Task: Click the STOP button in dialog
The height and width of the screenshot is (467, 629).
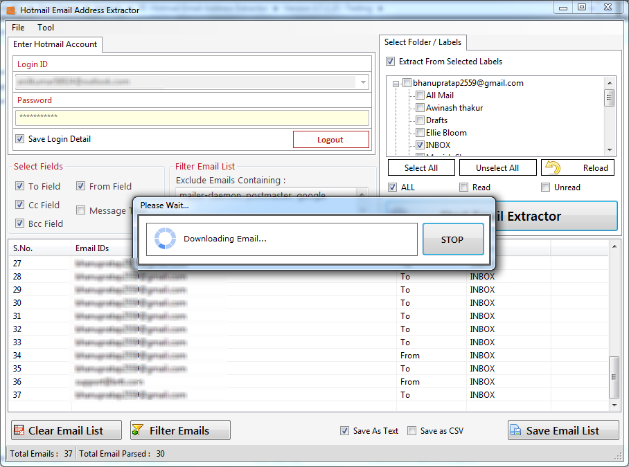Action: (453, 239)
